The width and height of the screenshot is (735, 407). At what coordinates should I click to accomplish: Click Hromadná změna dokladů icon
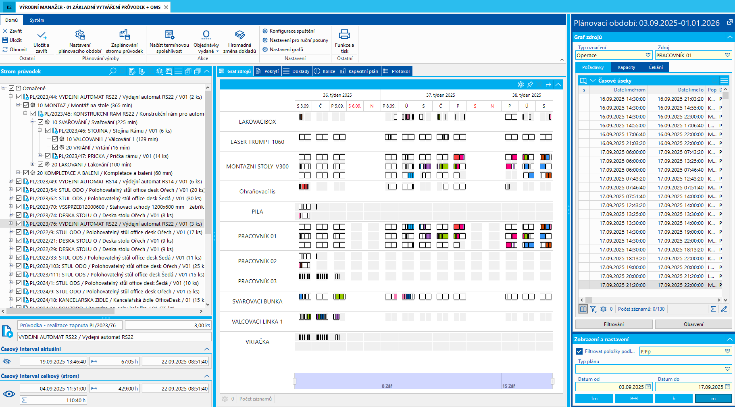coord(240,35)
